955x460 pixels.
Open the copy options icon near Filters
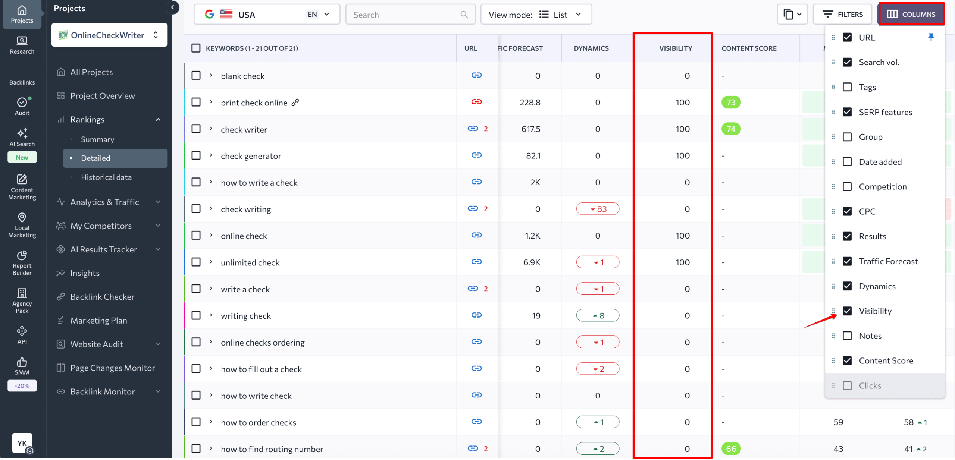(x=792, y=14)
